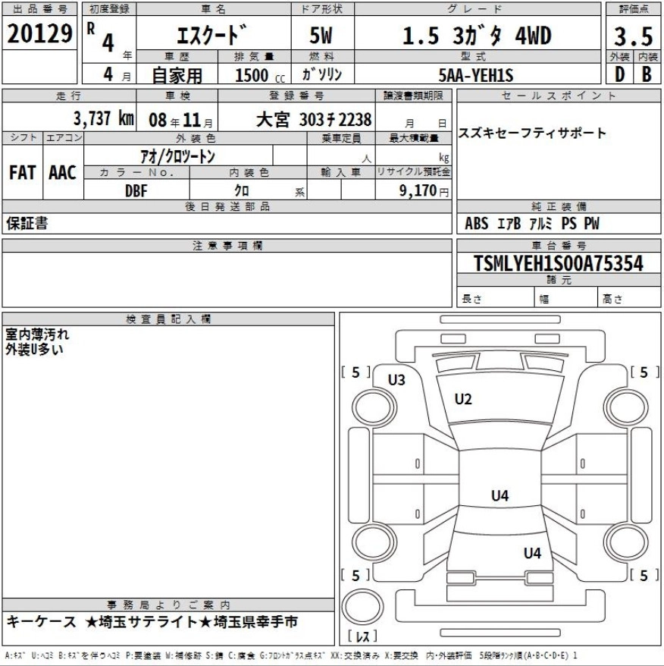Click the empty 注意事項欄 notes area
Viewport: 664px width, 666px height.
pos(227,279)
